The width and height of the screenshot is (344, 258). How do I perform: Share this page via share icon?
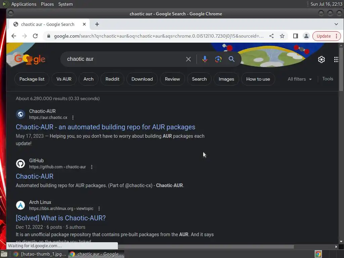pyautogui.click(x=271, y=36)
